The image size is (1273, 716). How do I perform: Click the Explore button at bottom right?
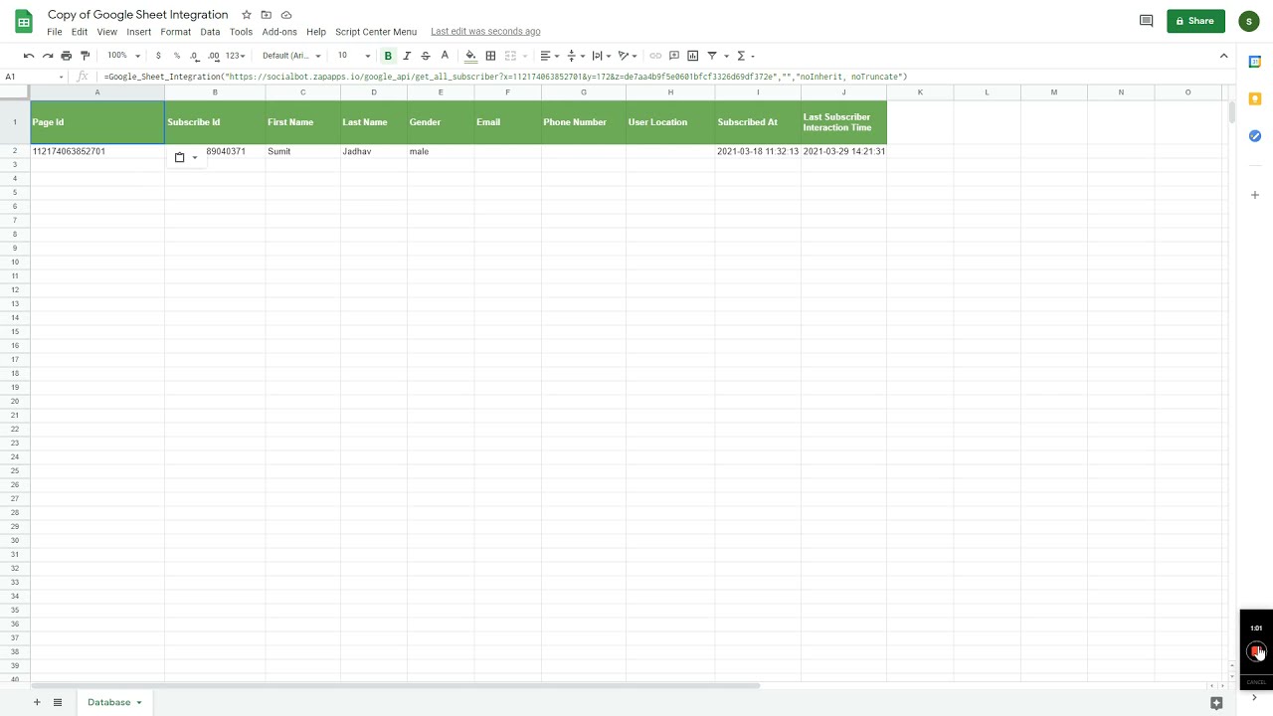point(1215,703)
